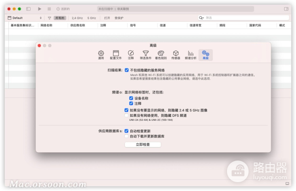This screenshot has height=191, width=296.
Task: Click the 筛选 search filter field
Action: click(246, 18)
